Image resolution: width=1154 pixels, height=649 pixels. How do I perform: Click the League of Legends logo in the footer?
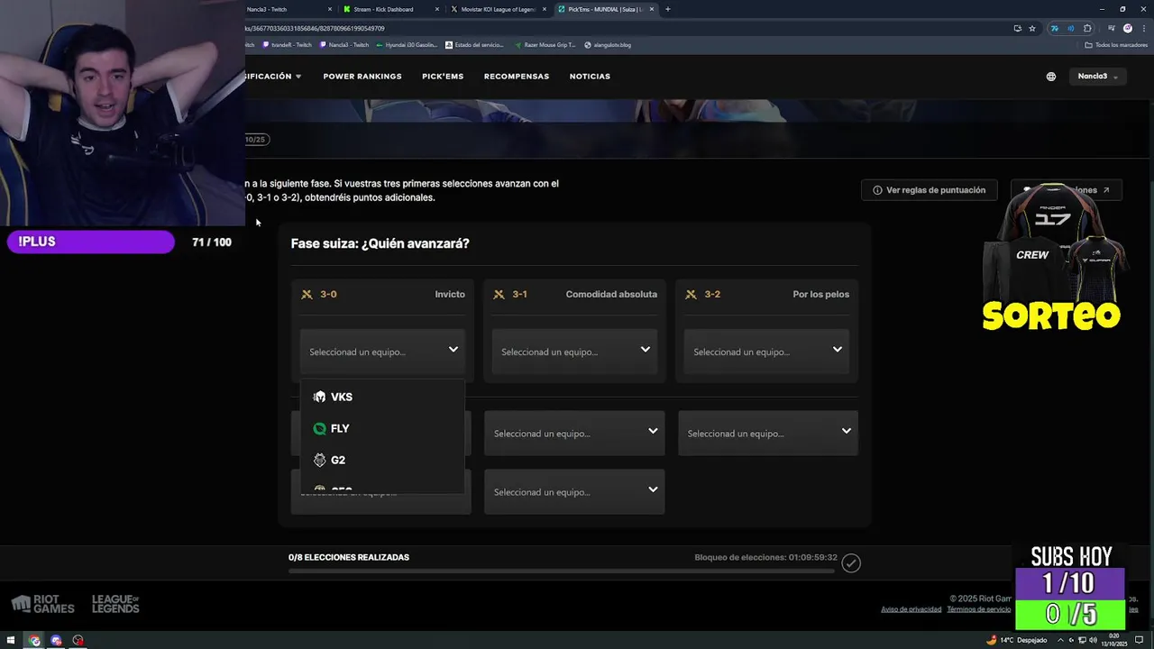(x=115, y=604)
